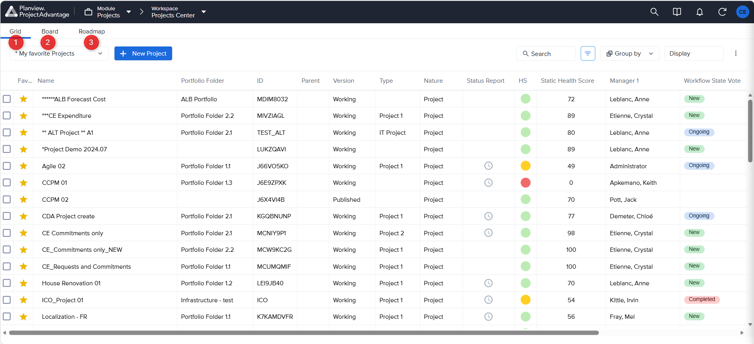The width and height of the screenshot is (754, 344).
Task: Select checkbox for CCPM 02 row
Action: [7, 199]
